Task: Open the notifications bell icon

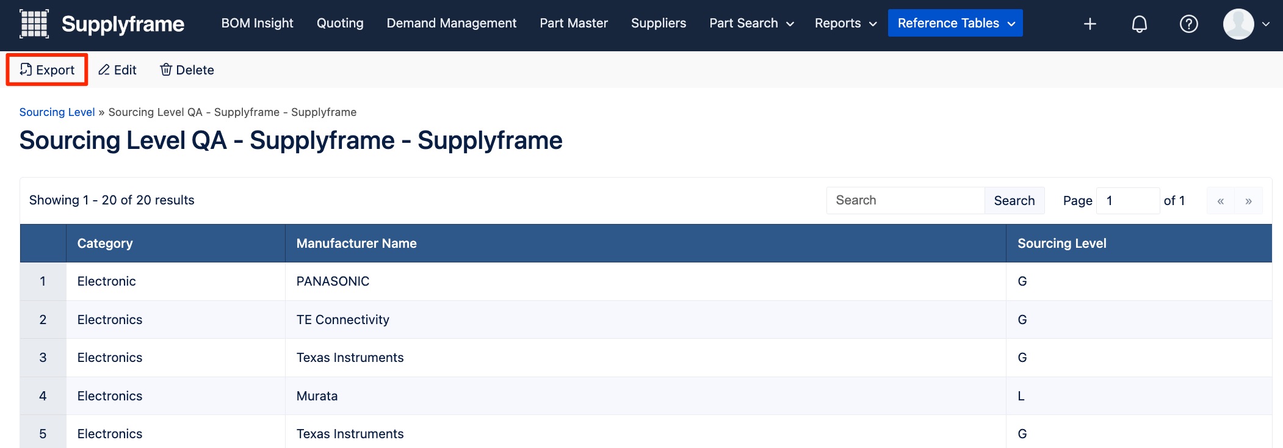Action: [x=1140, y=24]
